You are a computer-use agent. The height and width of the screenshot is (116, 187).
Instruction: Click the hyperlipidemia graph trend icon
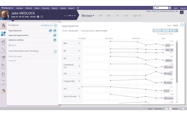point(50,31)
